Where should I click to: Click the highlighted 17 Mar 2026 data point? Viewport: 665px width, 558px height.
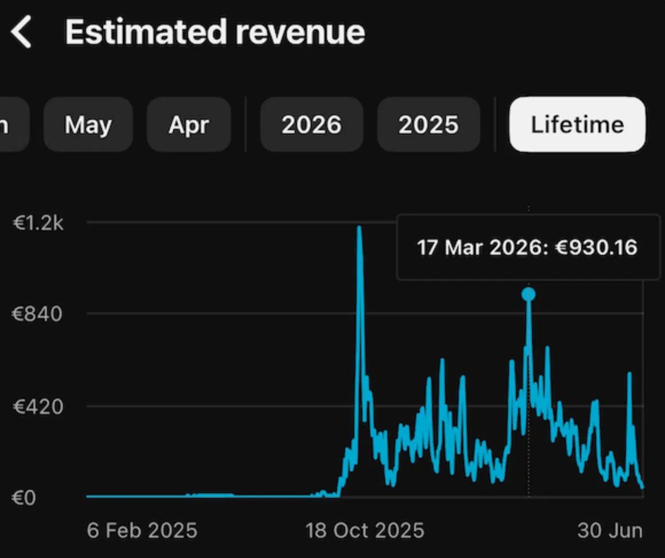pyautogui.click(x=529, y=294)
